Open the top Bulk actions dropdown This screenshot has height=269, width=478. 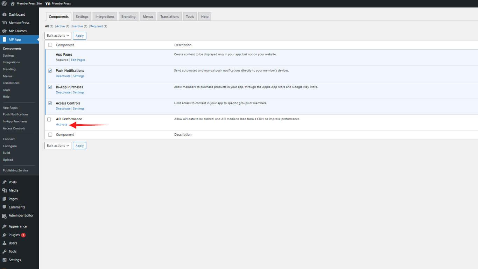coord(57,35)
